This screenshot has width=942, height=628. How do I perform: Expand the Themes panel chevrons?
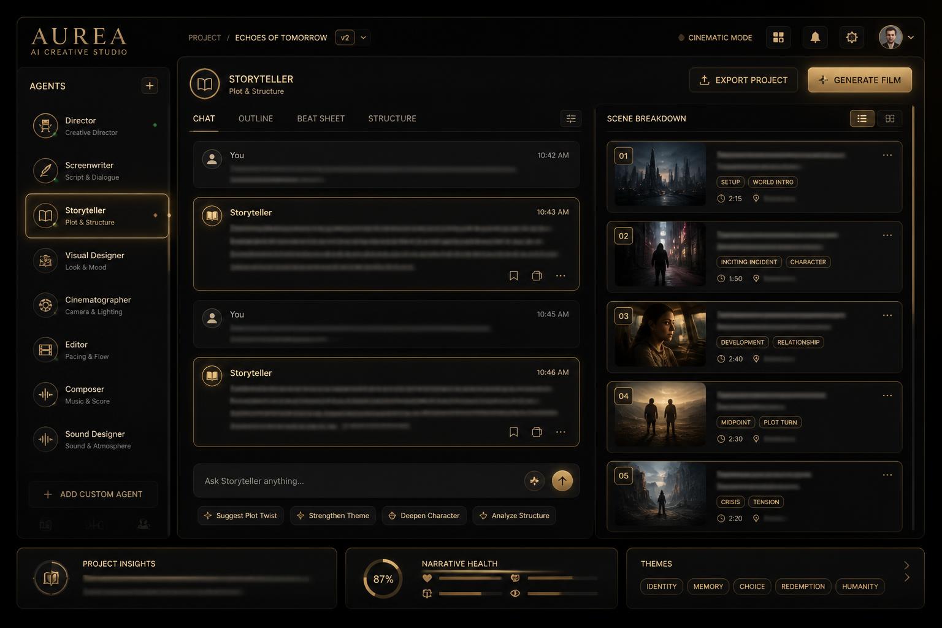coord(906,572)
